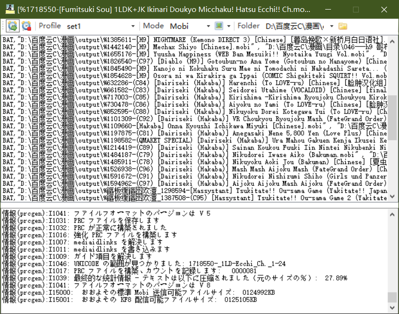Open the yellow browse folder icon

click(x=343, y=26)
